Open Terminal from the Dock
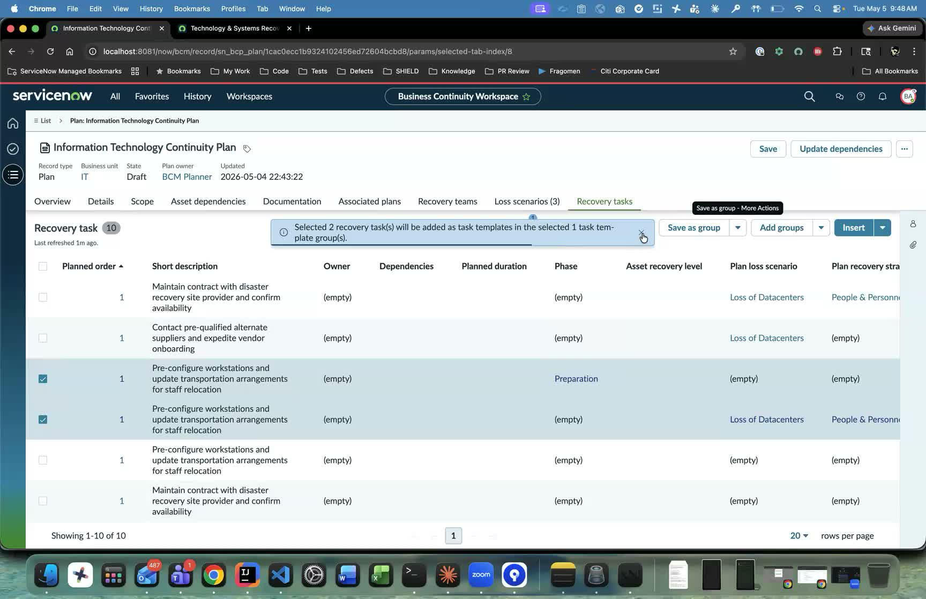 (414, 575)
